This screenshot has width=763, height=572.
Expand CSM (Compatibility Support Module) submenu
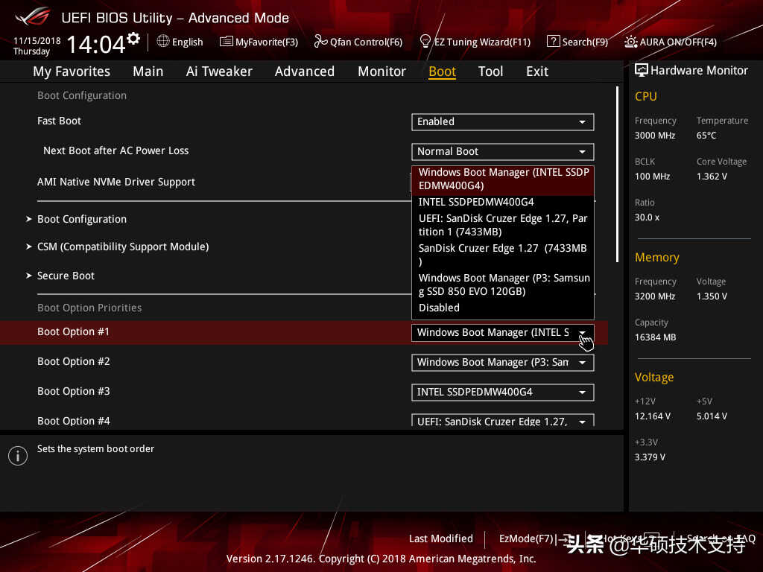coord(117,247)
